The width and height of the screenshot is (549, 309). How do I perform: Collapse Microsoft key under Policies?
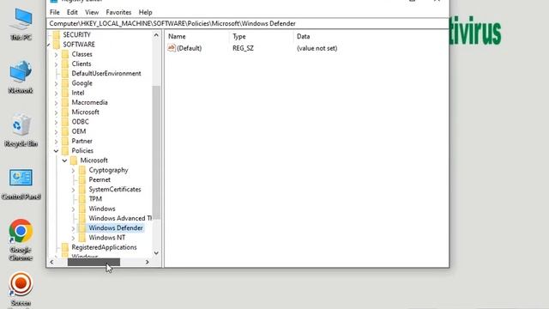point(65,161)
